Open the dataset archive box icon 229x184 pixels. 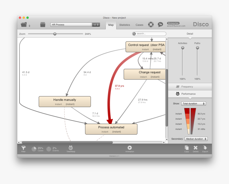tap(43, 24)
